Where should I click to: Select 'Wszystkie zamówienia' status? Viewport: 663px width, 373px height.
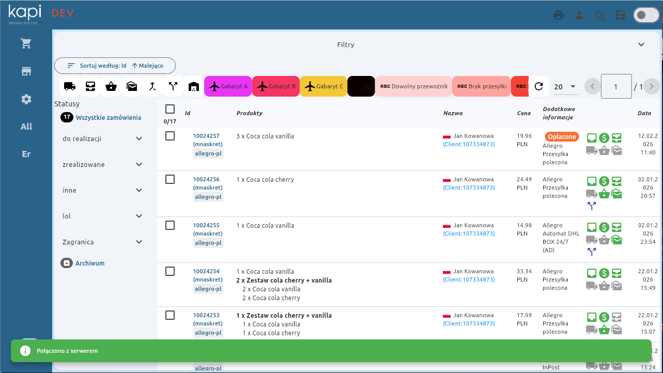109,117
